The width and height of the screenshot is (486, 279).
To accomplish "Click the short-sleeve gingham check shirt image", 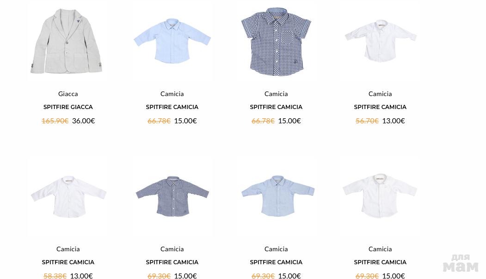I will (x=276, y=42).
